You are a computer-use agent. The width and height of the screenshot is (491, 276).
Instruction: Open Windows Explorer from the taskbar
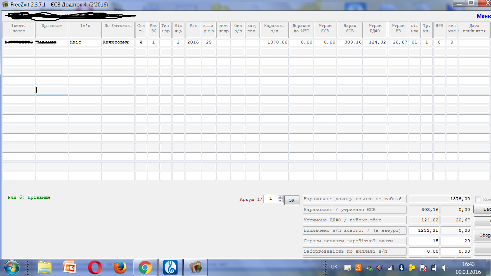pyautogui.click(x=45, y=267)
